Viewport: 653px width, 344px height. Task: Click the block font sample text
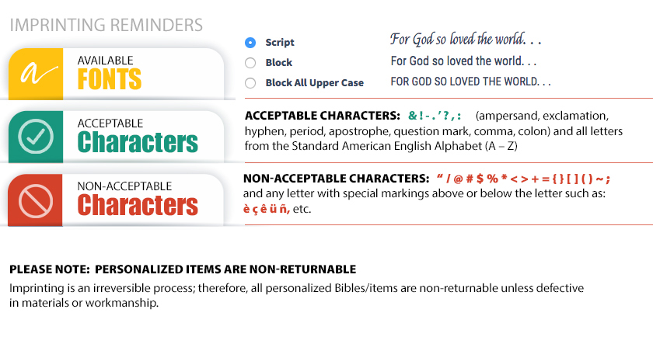point(464,61)
